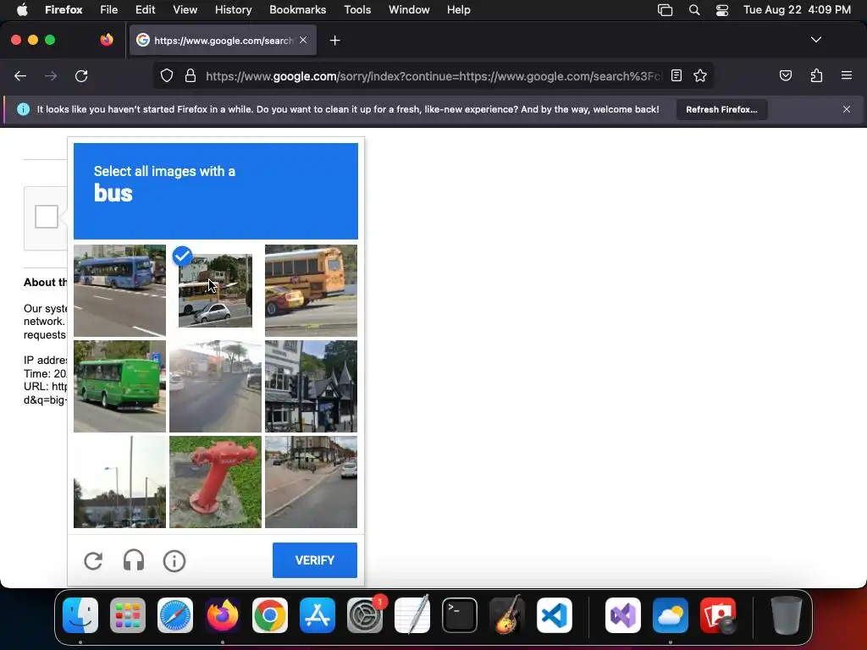Open Terminal from the Dock
867x650 pixels.
pyautogui.click(x=460, y=614)
